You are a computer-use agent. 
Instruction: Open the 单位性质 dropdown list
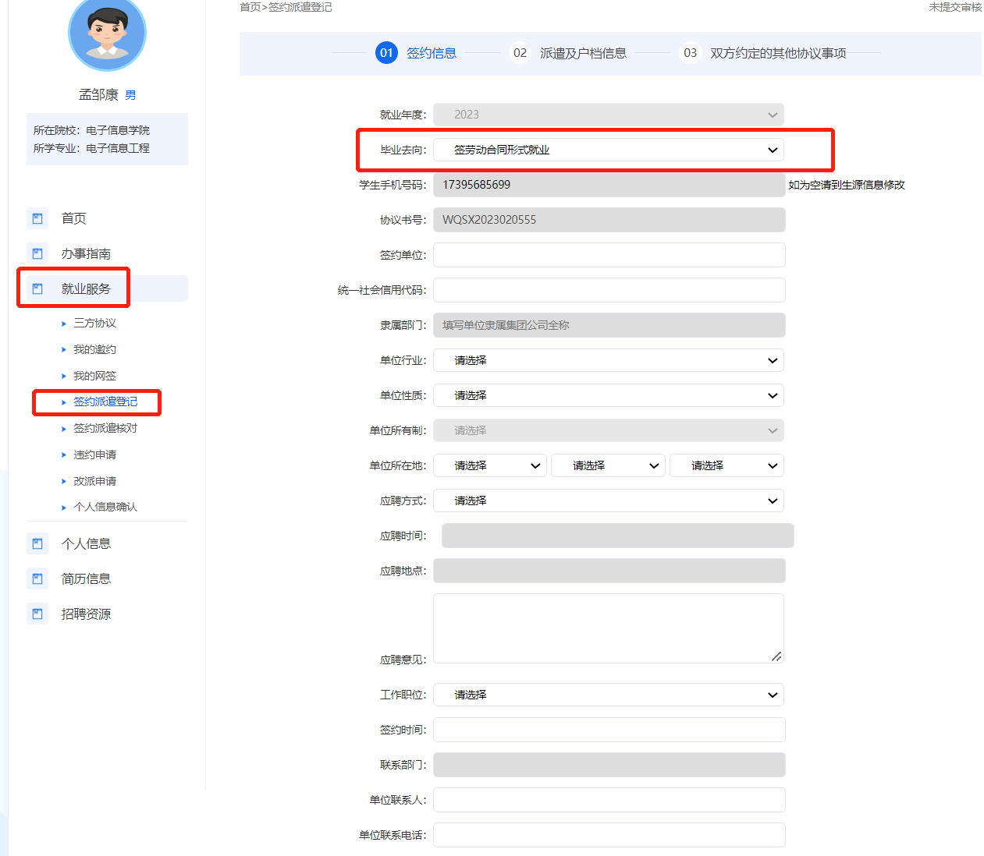pos(609,395)
